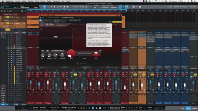Click the question mark help icon
The image size is (198, 111).
[73, 7]
